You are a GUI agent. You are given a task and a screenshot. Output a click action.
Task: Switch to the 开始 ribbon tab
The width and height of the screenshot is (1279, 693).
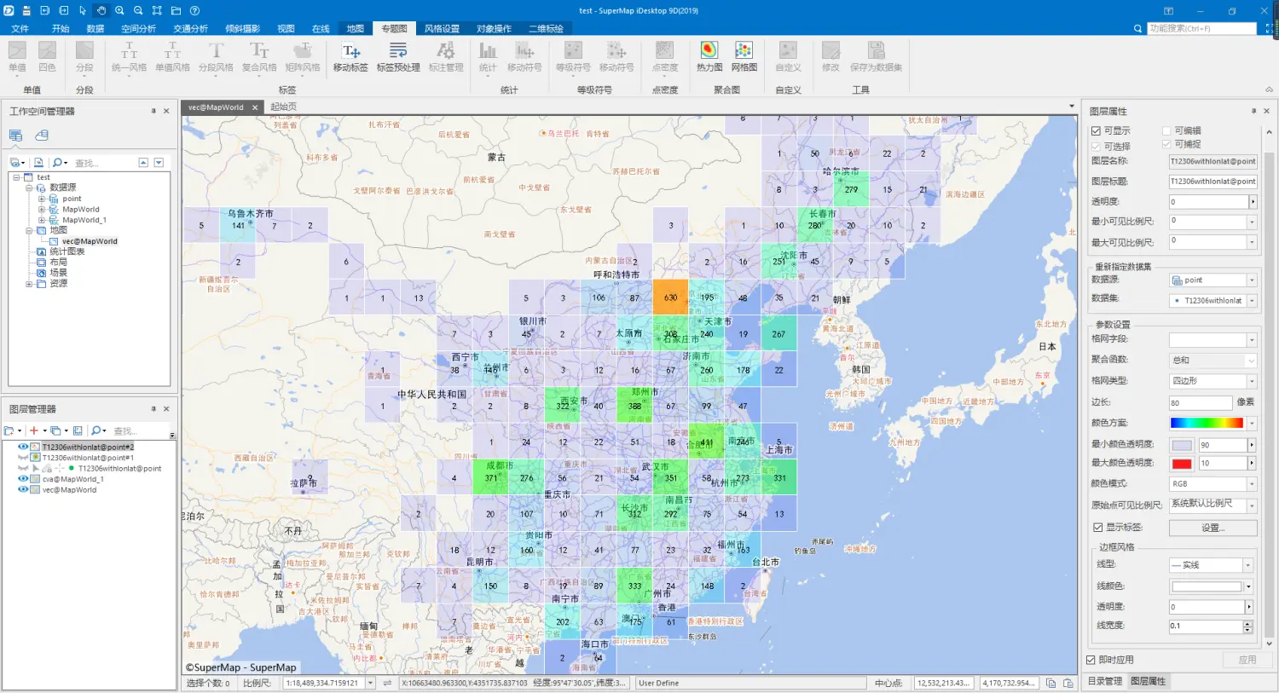pyautogui.click(x=60, y=29)
